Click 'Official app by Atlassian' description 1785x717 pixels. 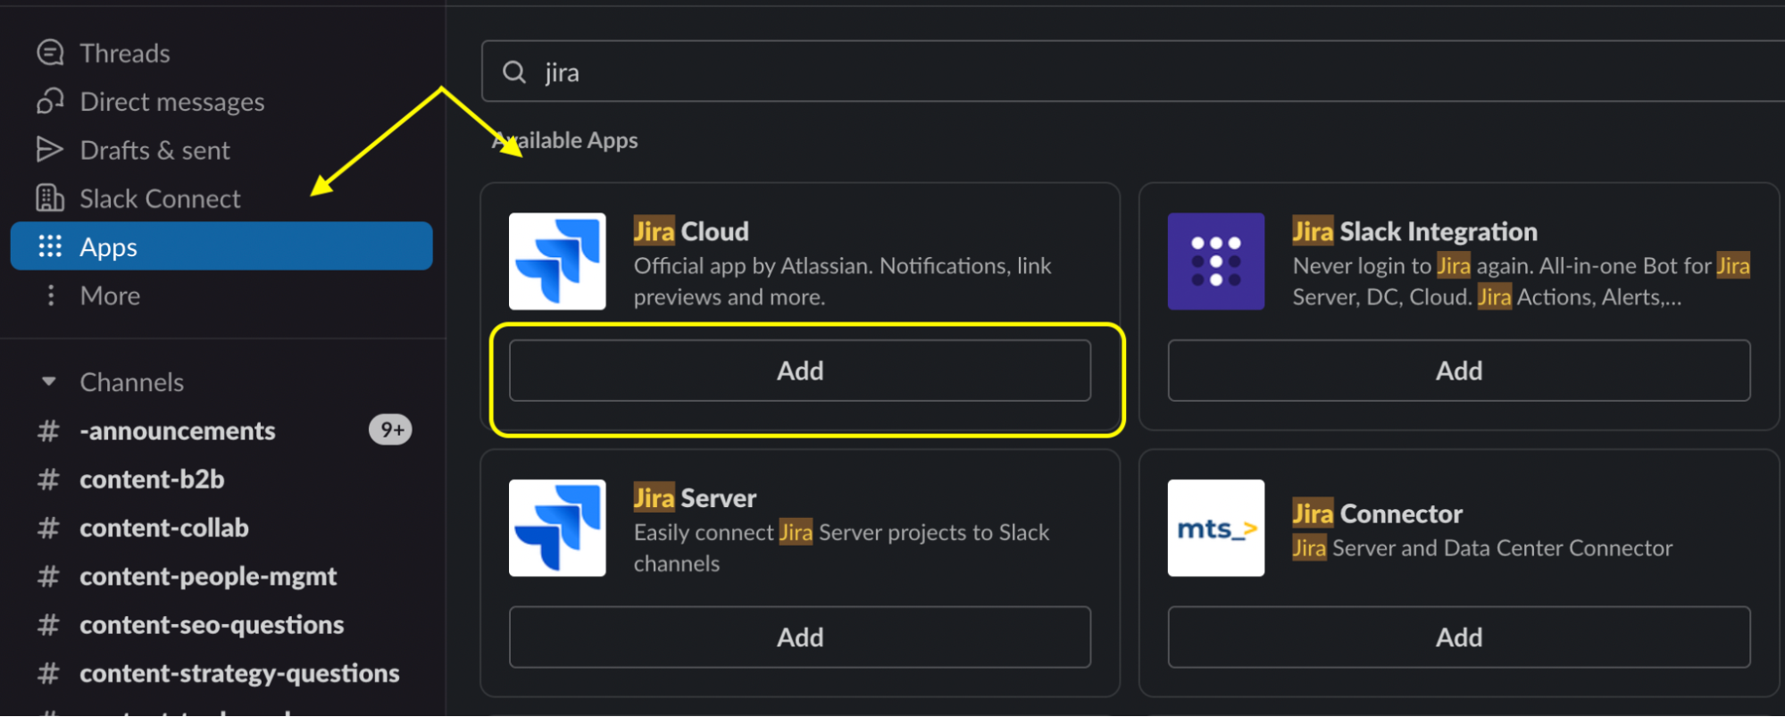coord(842,281)
